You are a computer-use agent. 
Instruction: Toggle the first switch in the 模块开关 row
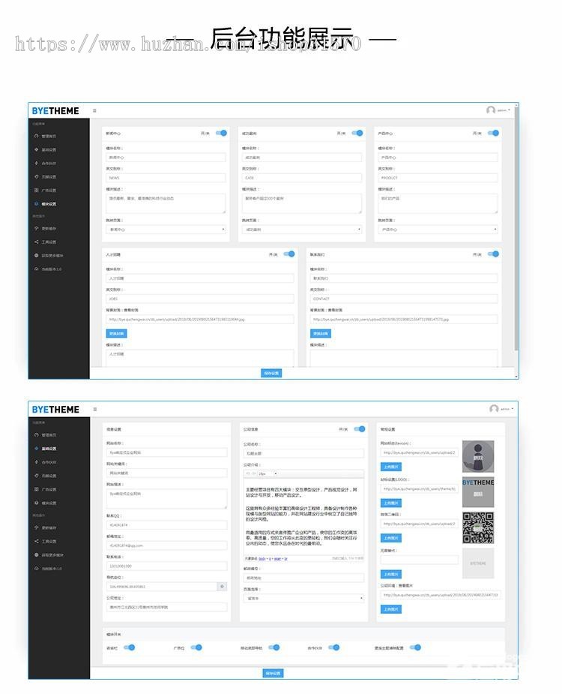tap(129, 647)
